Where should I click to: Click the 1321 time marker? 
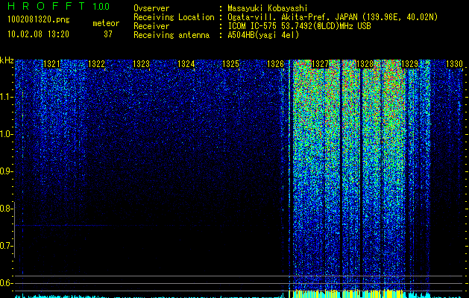[x=51, y=64]
